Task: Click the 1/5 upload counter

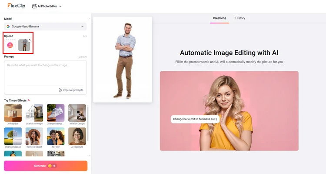Action: tap(85, 36)
